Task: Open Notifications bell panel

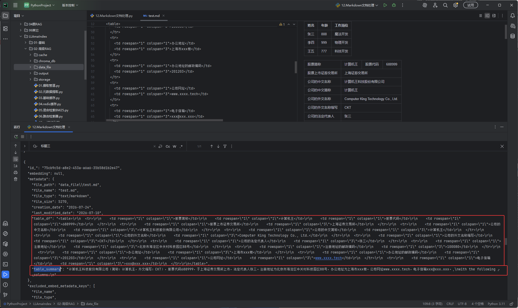Action: pos(513,16)
